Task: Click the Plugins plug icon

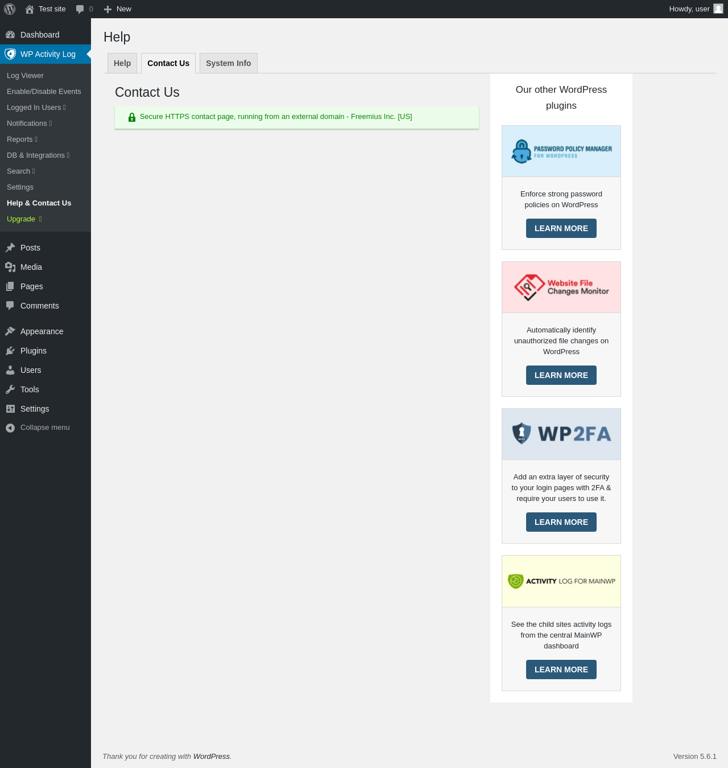Action: 10,351
